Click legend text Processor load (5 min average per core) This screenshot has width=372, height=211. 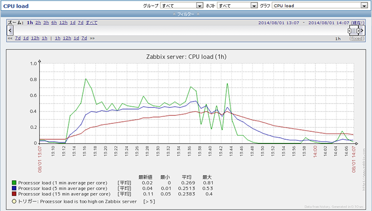click(x=63, y=189)
